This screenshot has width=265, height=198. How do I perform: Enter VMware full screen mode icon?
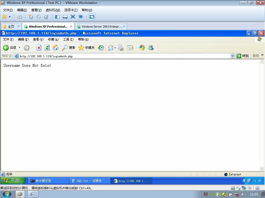(73, 17)
